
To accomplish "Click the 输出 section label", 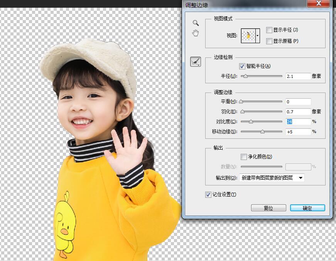I will tap(218, 148).
